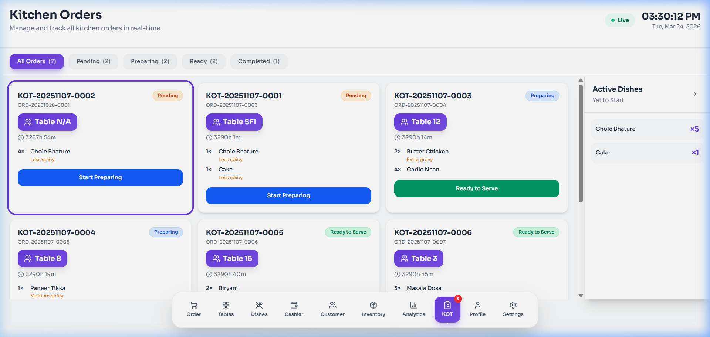Switch to the Completed (1) tab

click(258, 61)
